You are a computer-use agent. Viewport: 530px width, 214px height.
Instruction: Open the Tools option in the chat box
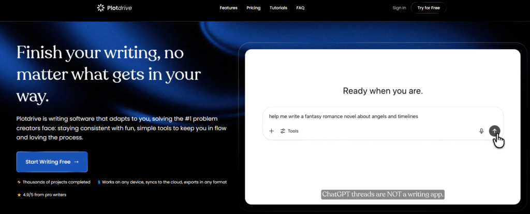[x=289, y=131]
